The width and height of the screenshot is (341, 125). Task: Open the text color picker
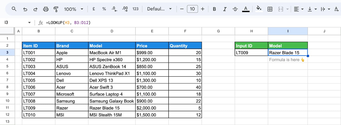point(246,9)
